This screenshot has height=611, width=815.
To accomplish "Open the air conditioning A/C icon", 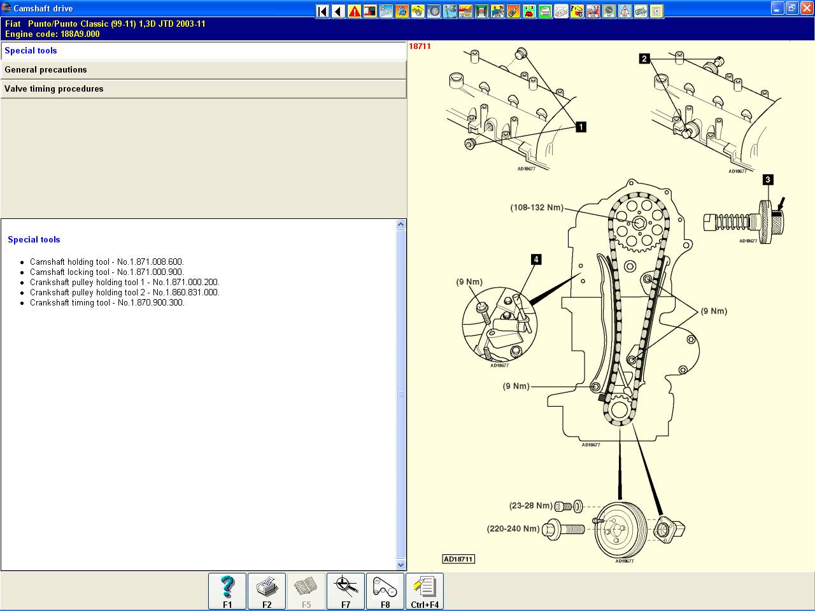I will (x=609, y=11).
